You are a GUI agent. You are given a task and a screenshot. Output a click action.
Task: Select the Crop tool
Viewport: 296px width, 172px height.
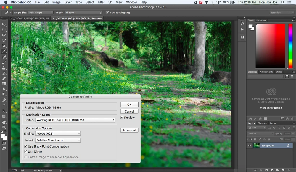4,46
